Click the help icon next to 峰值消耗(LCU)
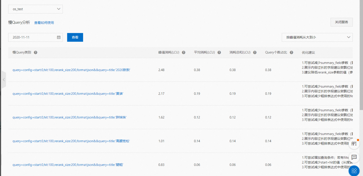Image resolution: width=363 pixels, height=176 pixels. (x=183, y=52)
